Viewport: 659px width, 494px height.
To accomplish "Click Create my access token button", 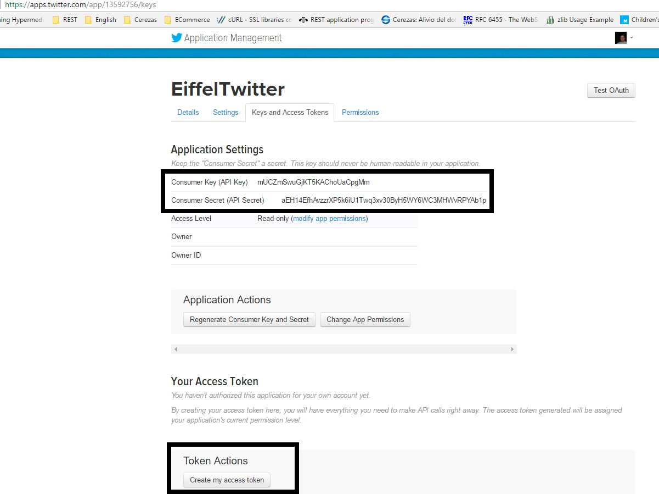I will [x=227, y=480].
